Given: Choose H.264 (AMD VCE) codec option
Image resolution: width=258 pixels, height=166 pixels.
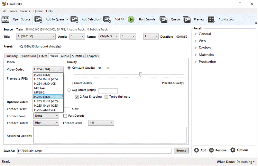Looking at the screenshot, I should [48, 84].
